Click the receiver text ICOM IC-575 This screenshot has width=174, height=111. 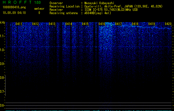[94, 10]
